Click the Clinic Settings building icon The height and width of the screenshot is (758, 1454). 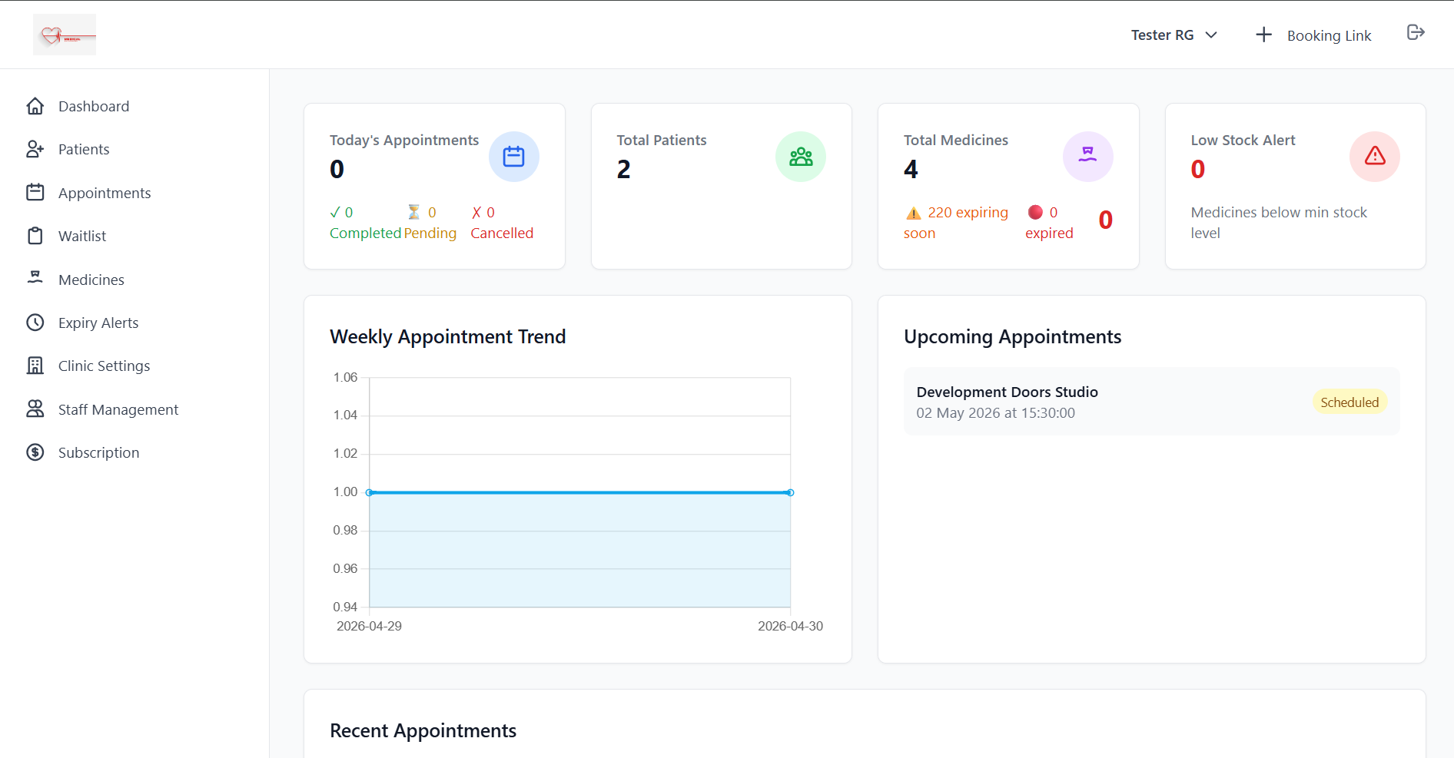click(35, 366)
